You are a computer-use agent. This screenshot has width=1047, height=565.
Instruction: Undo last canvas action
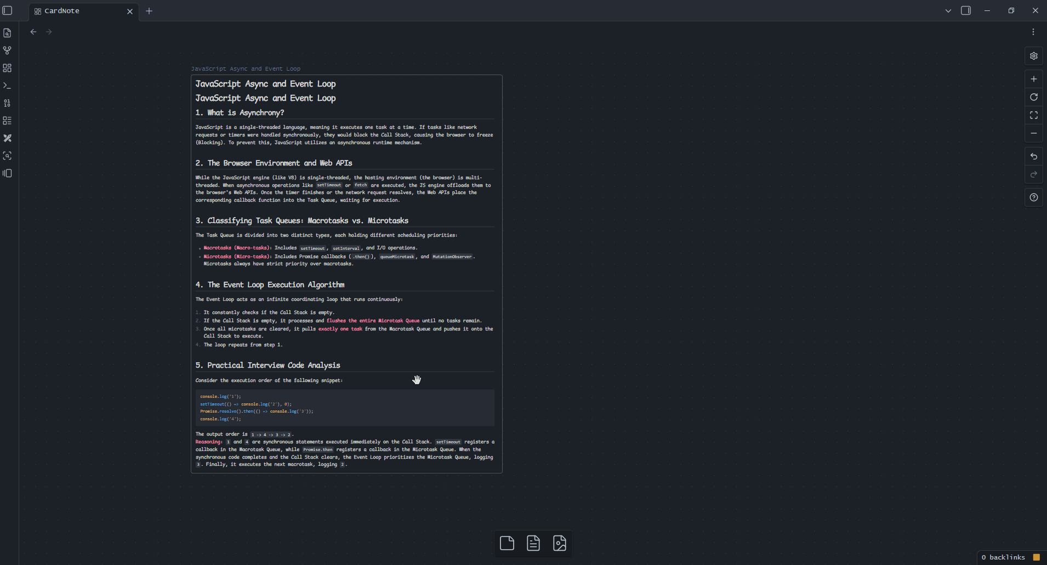[x=1034, y=156]
